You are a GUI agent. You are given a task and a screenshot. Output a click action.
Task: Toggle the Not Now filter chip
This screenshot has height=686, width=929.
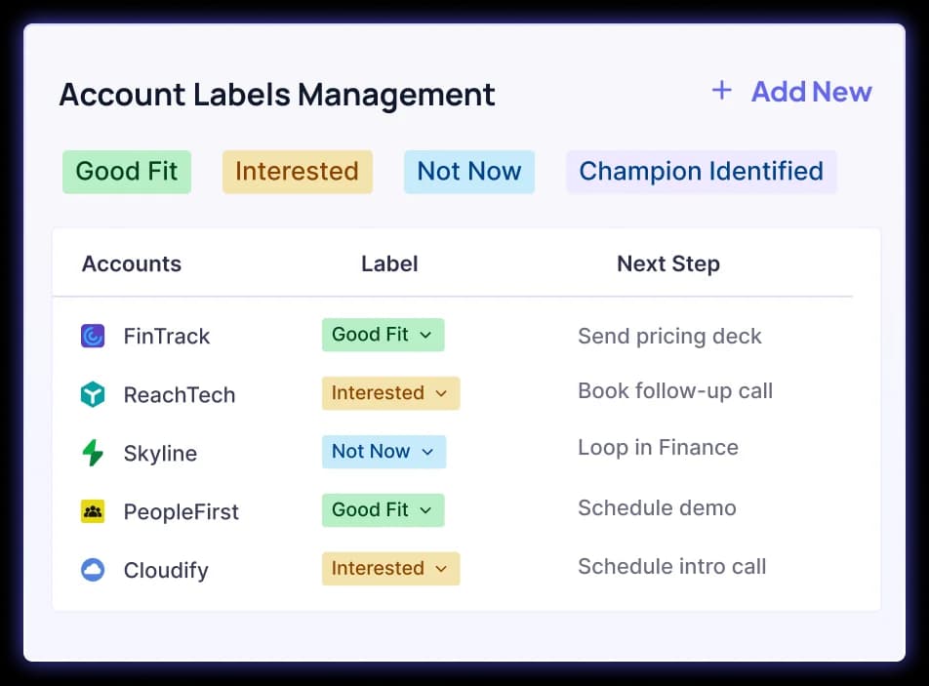[468, 171]
